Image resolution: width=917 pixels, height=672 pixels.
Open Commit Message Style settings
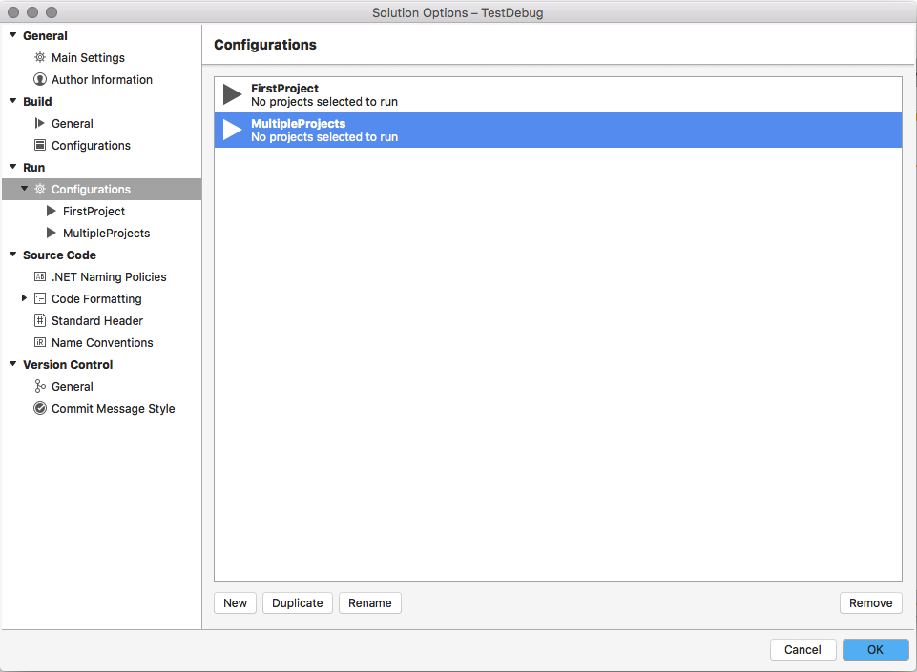[x=39, y=408]
